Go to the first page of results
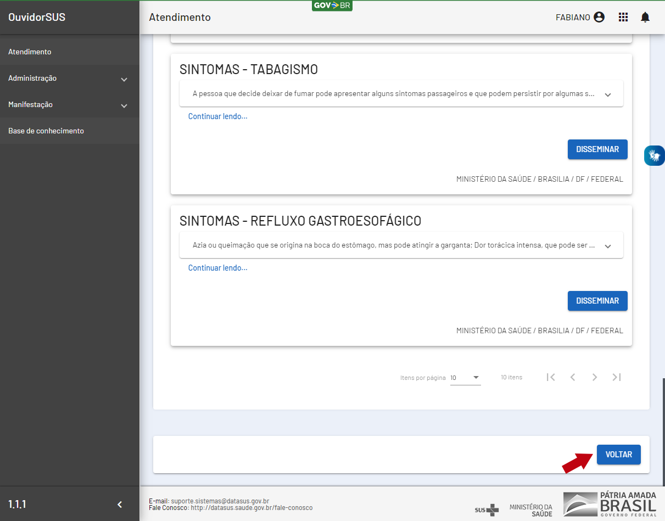 [551, 377]
